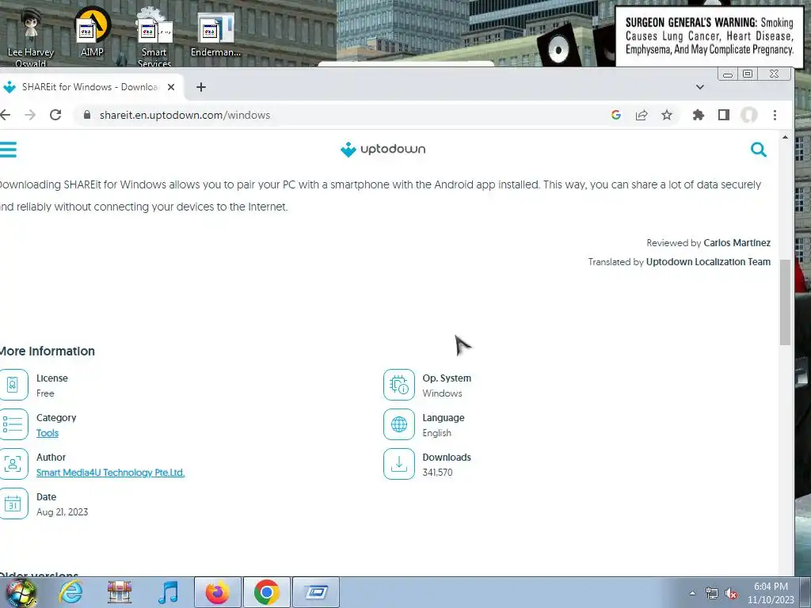Open the Smart Services desktop shortcut

[x=154, y=37]
